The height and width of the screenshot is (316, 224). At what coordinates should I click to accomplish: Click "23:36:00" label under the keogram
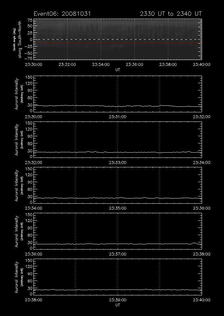(x=134, y=65)
